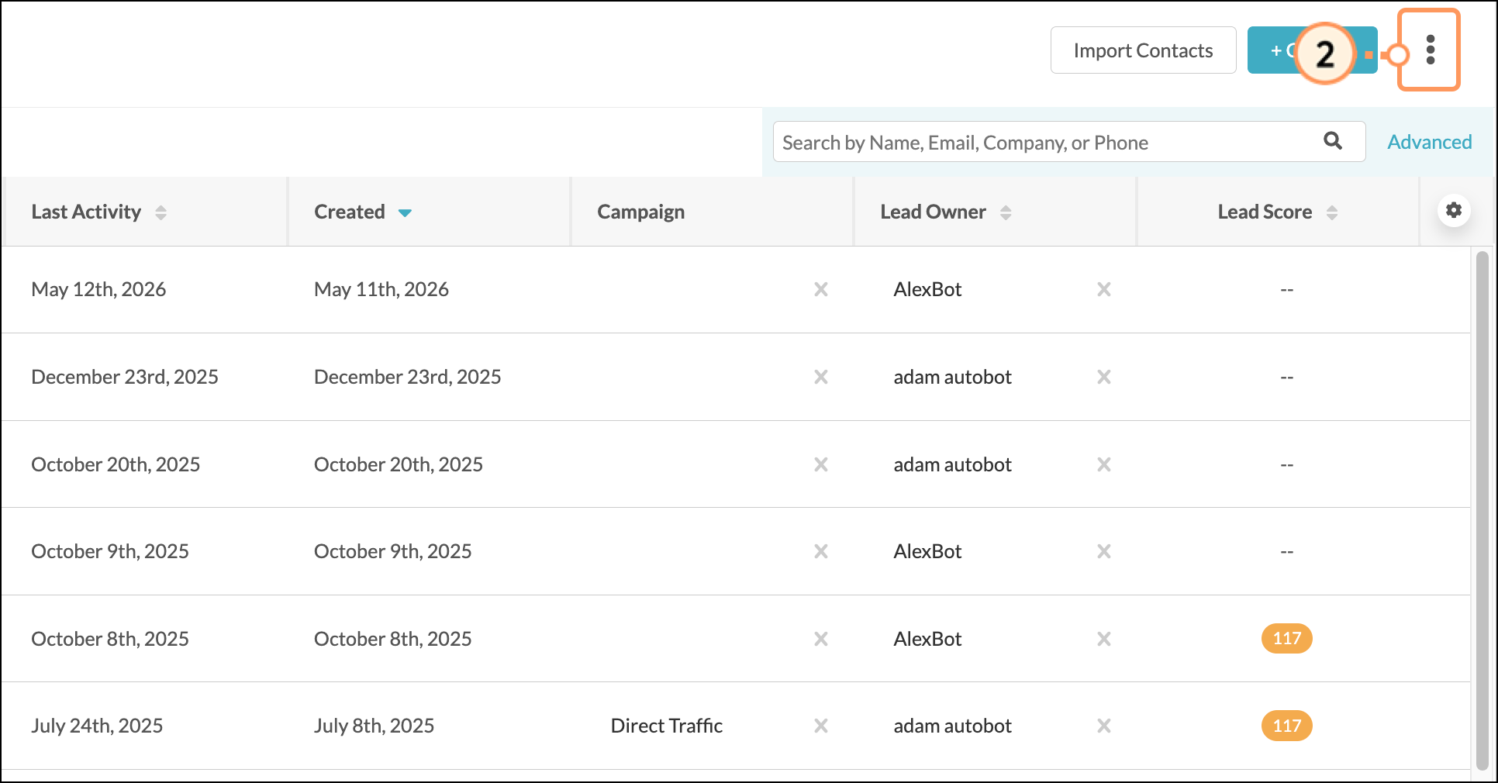This screenshot has width=1498, height=783.
Task: Toggle the Created column sort arrow
Action: coord(405,212)
